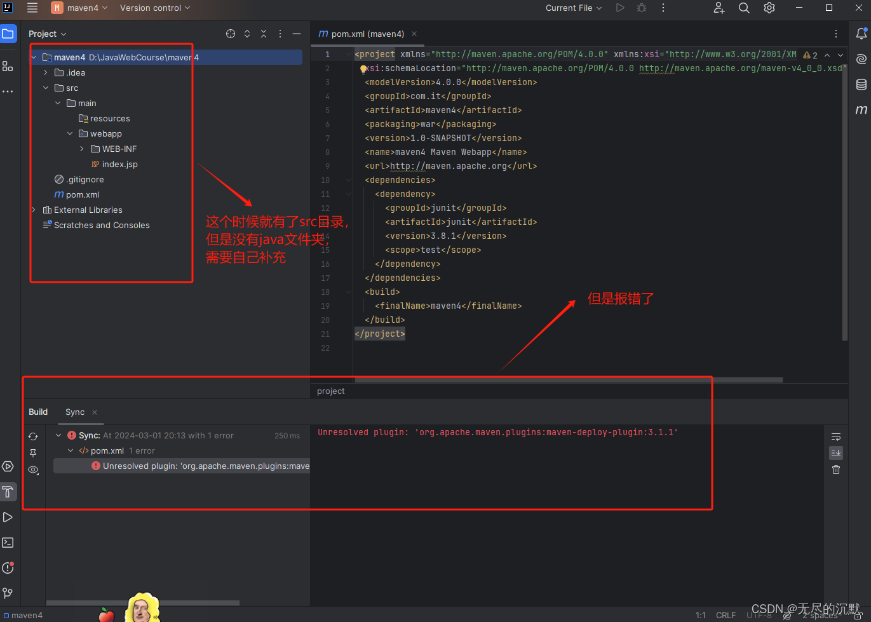Toggle soft-wrap in build output
871x622 pixels.
pyautogui.click(x=836, y=436)
